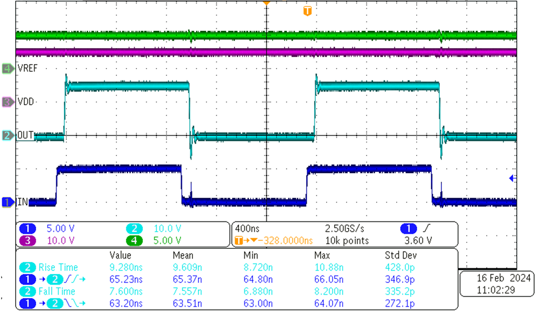Image resolution: width=539 pixels, height=332 pixels.
Task: Select the channel 1 IN ground marker
Action: point(7,202)
